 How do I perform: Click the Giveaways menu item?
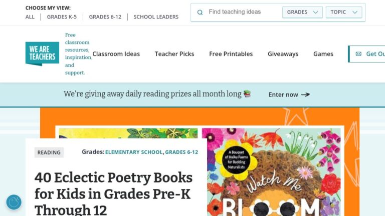pos(283,54)
